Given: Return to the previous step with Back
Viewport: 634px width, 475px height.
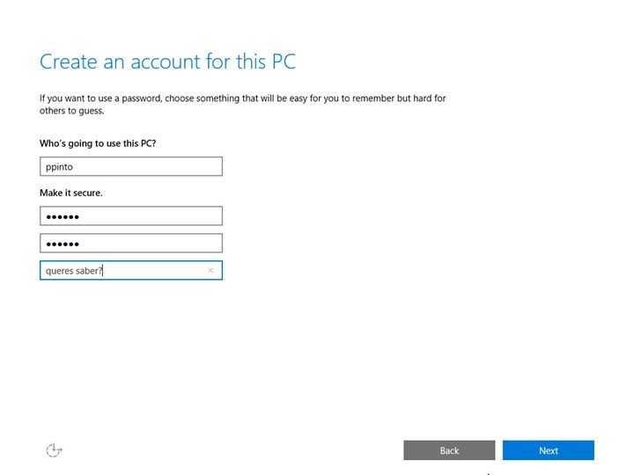Looking at the screenshot, I should click(x=449, y=450).
